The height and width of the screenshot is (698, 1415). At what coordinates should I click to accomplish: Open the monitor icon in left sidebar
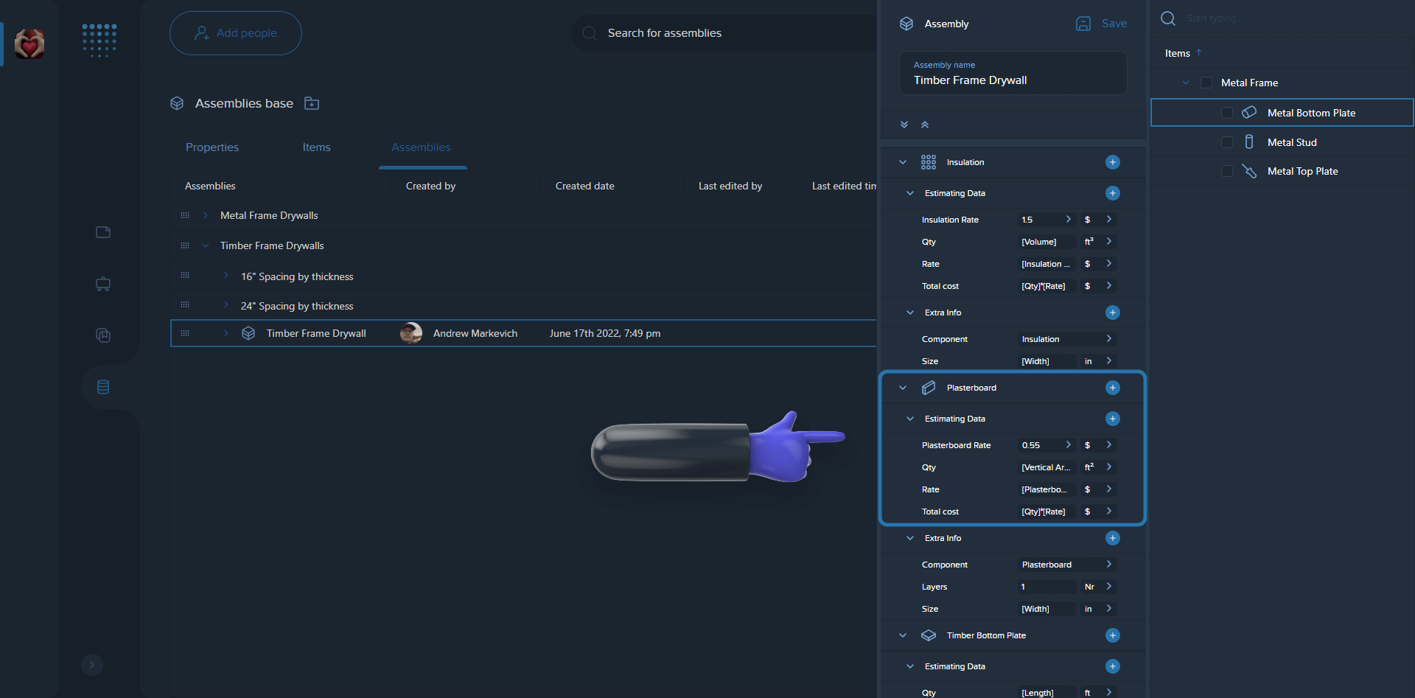103,284
